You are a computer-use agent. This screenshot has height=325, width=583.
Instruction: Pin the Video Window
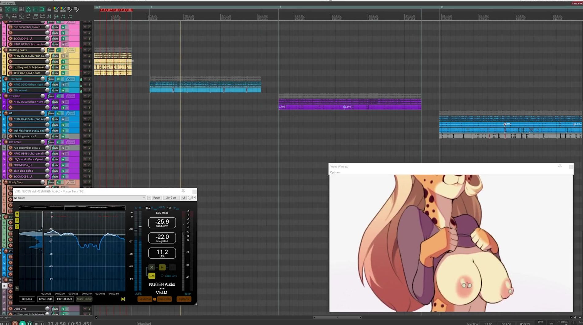pyautogui.click(x=560, y=166)
